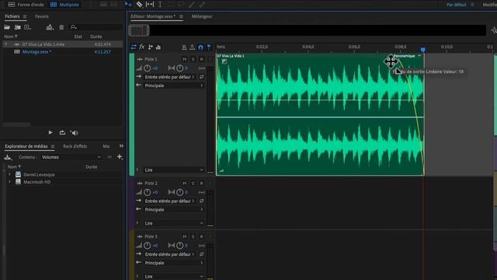Mute Piste 1 with the M button
The image size is (497, 280).
[x=185, y=59]
